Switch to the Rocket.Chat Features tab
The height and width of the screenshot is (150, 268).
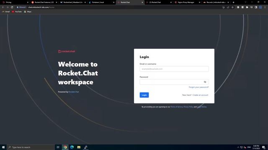(44, 2)
